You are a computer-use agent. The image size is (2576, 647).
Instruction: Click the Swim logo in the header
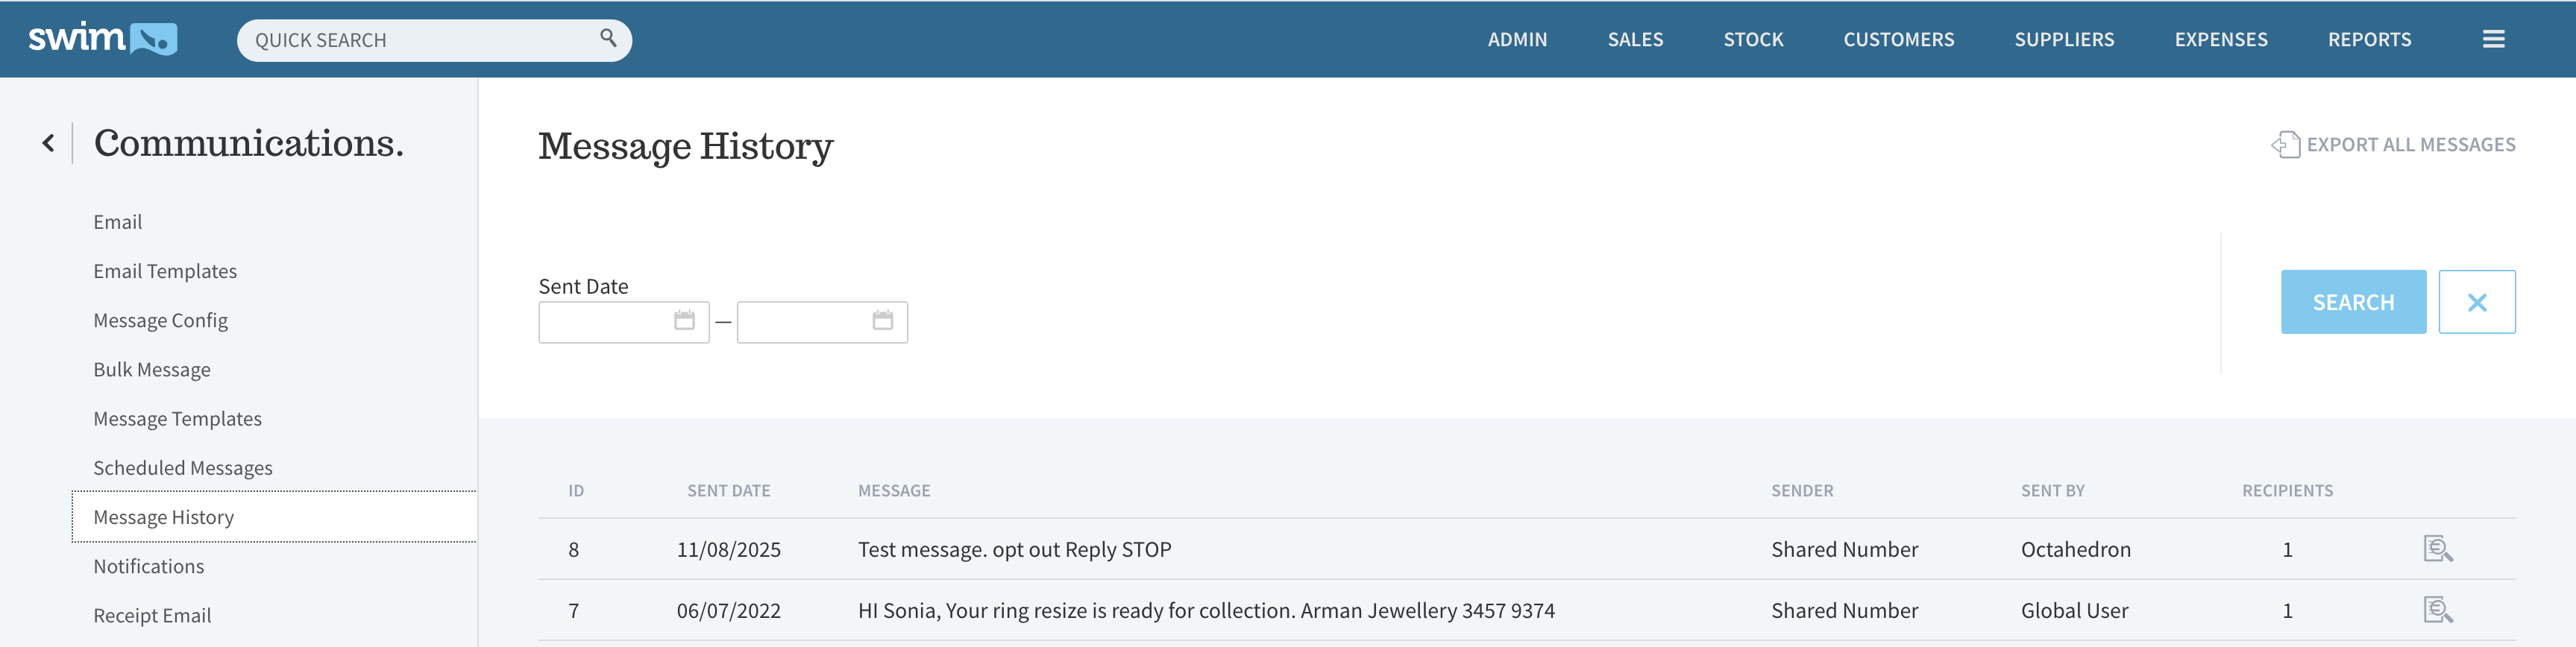pyautogui.click(x=102, y=39)
